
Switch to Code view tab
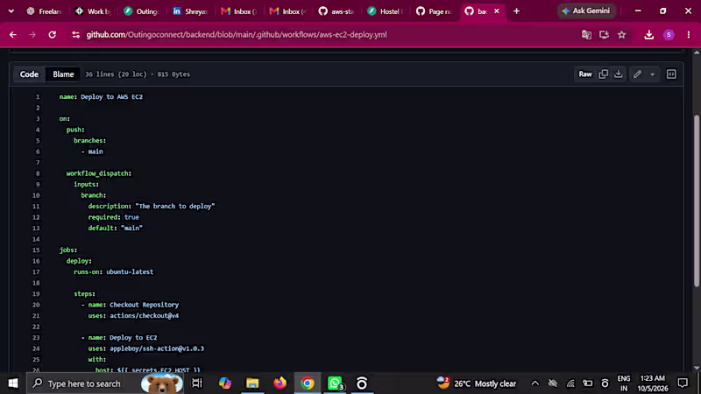click(x=29, y=74)
